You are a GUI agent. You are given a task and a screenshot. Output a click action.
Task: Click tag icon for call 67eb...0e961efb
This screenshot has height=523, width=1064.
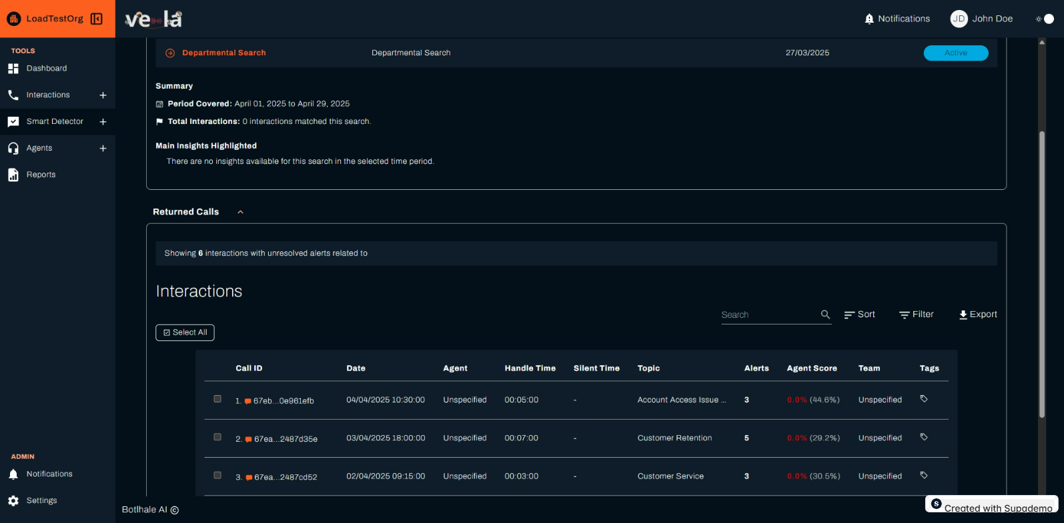924,399
